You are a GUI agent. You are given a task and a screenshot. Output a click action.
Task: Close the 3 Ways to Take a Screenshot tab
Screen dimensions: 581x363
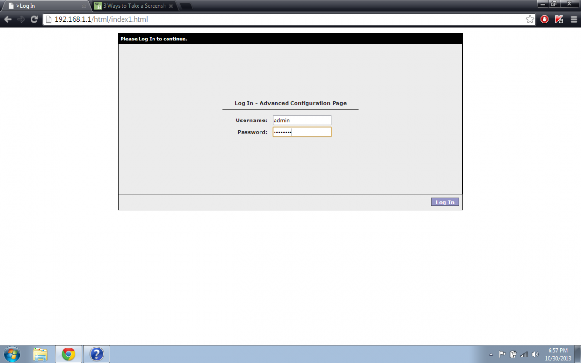coord(170,6)
